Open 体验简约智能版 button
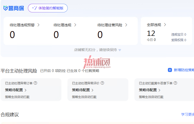The height and width of the screenshot is (124, 194). (x=48, y=8)
